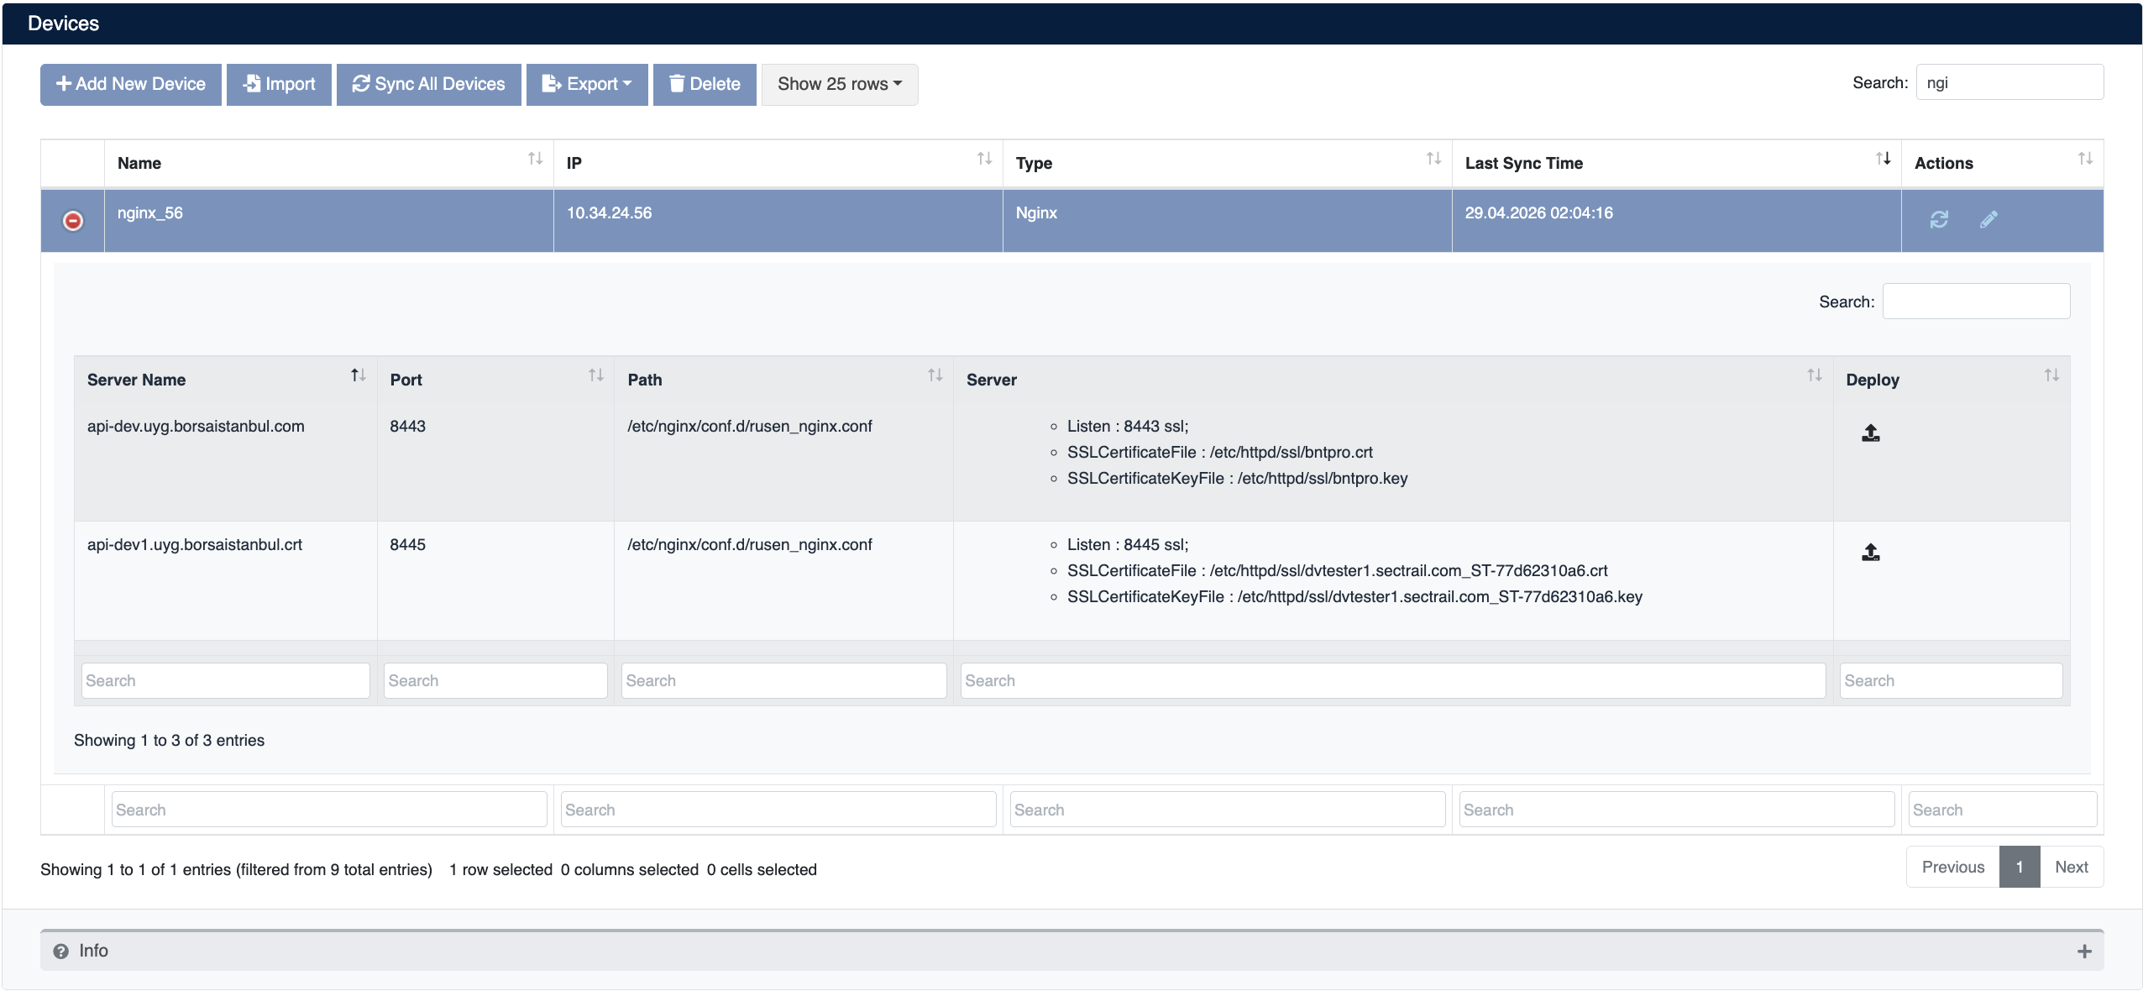Filter by Deploy column search box
The height and width of the screenshot is (991, 2143).
tap(1952, 681)
